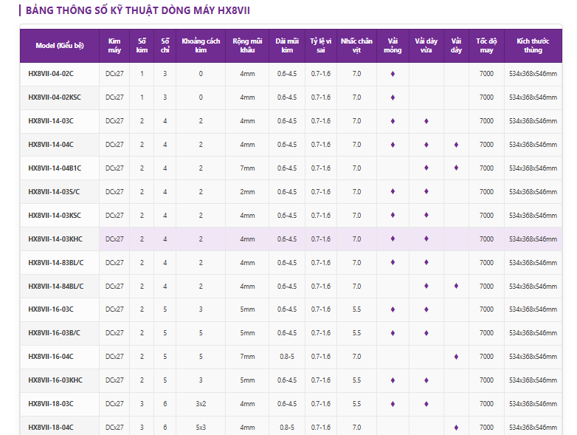Screen dimensions: 577x435
Task: Select model name HX8VII-14-03S/C
Action: (54, 191)
